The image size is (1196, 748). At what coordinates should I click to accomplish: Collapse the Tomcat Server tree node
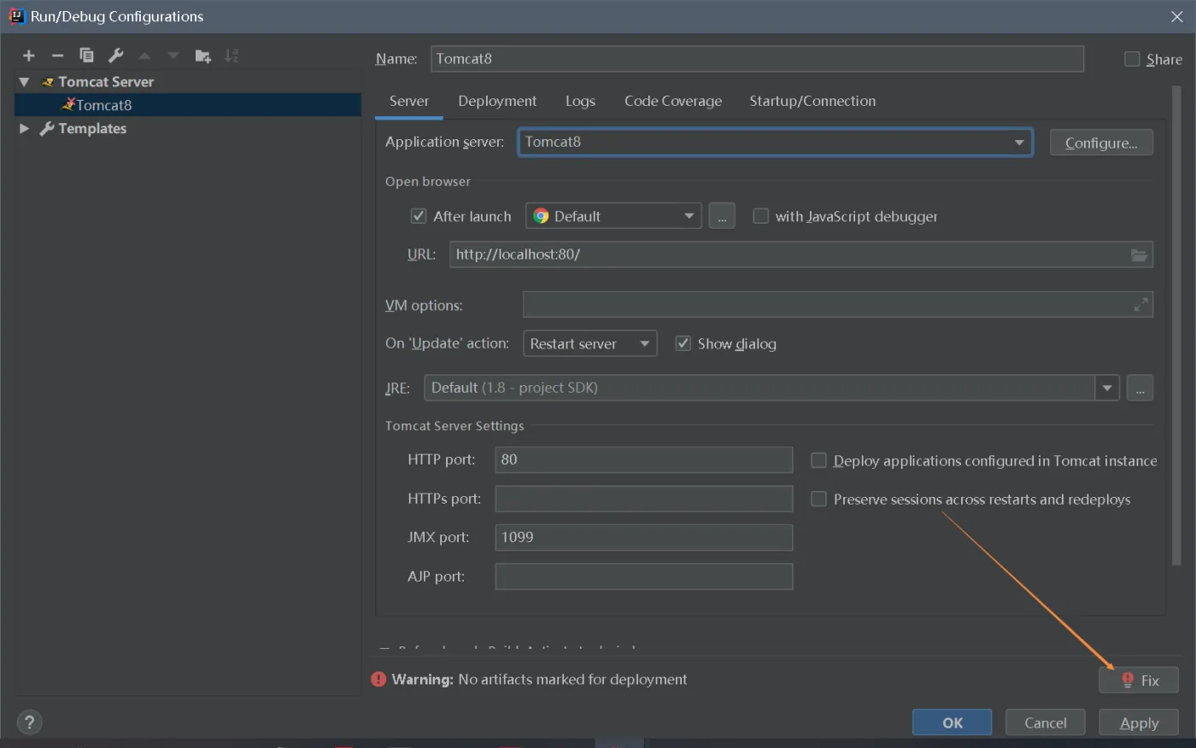24,82
